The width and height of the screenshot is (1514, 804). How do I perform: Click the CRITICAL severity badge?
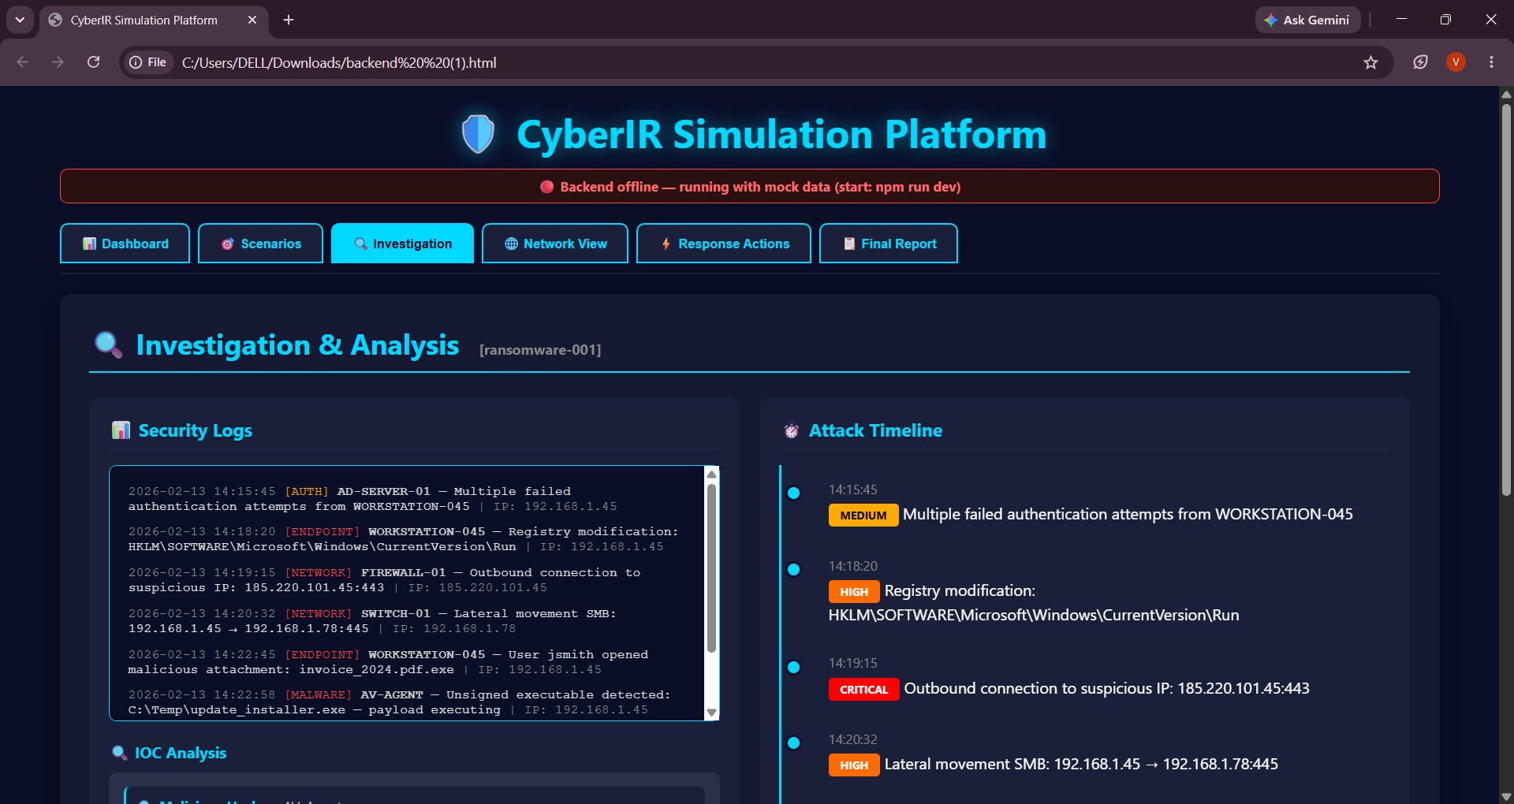pyautogui.click(x=863, y=690)
